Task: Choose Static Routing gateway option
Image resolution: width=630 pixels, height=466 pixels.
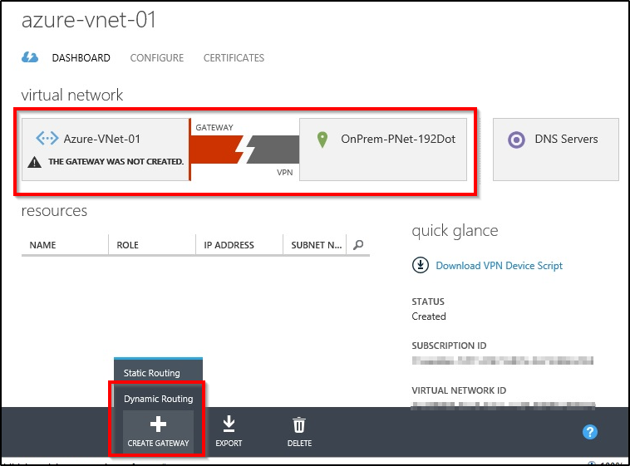Action: pyautogui.click(x=158, y=373)
